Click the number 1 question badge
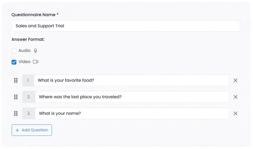The height and width of the screenshot is (149, 253). [28, 80]
